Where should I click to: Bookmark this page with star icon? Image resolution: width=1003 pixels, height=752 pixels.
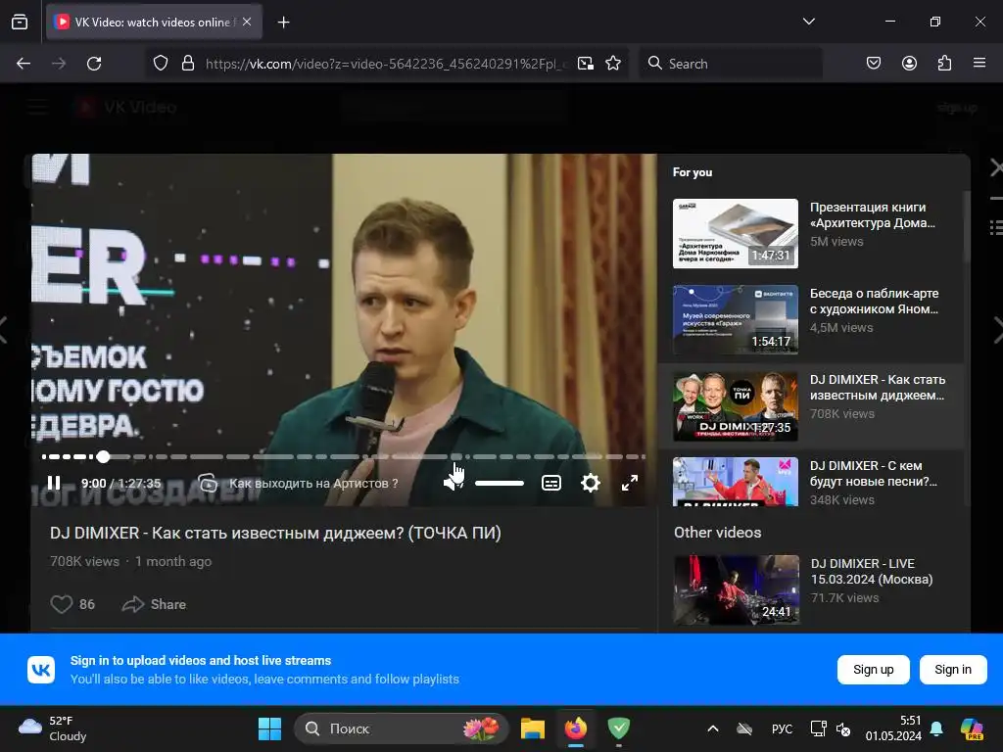click(613, 64)
